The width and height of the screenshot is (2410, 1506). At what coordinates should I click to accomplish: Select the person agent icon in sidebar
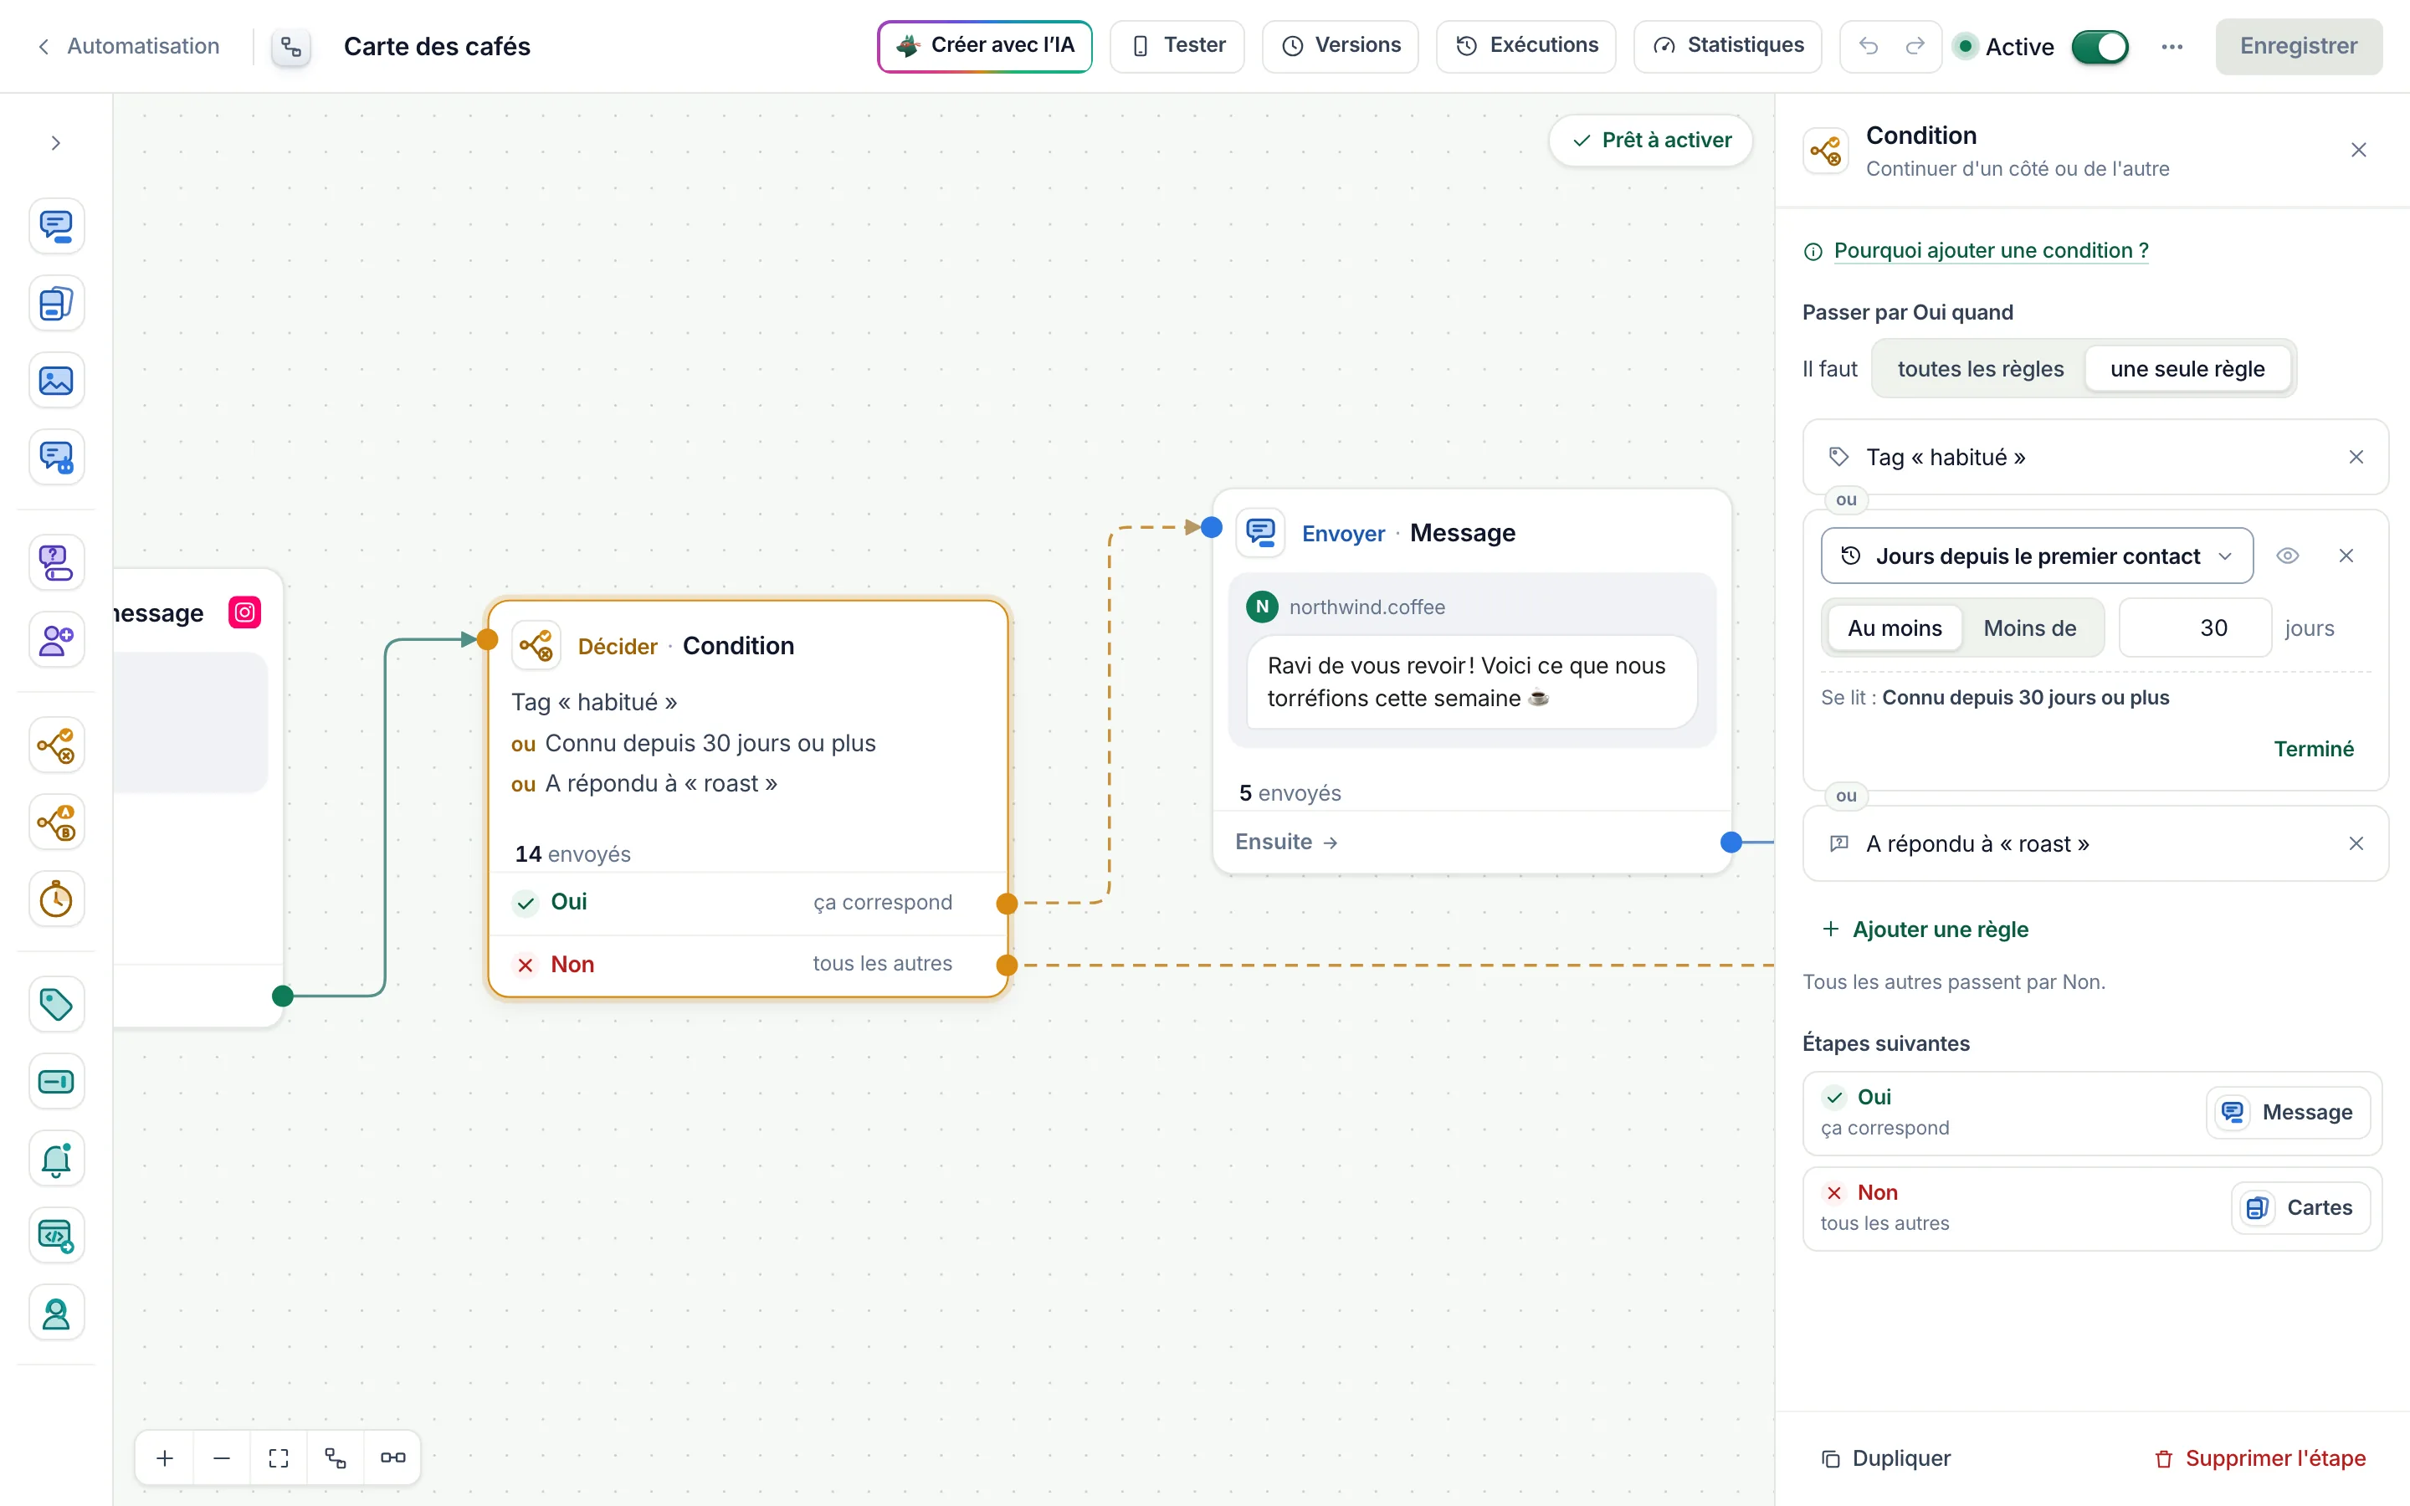click(56, 1314)
